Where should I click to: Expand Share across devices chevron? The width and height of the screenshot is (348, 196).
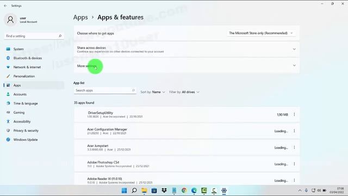[x=294, y=49]
